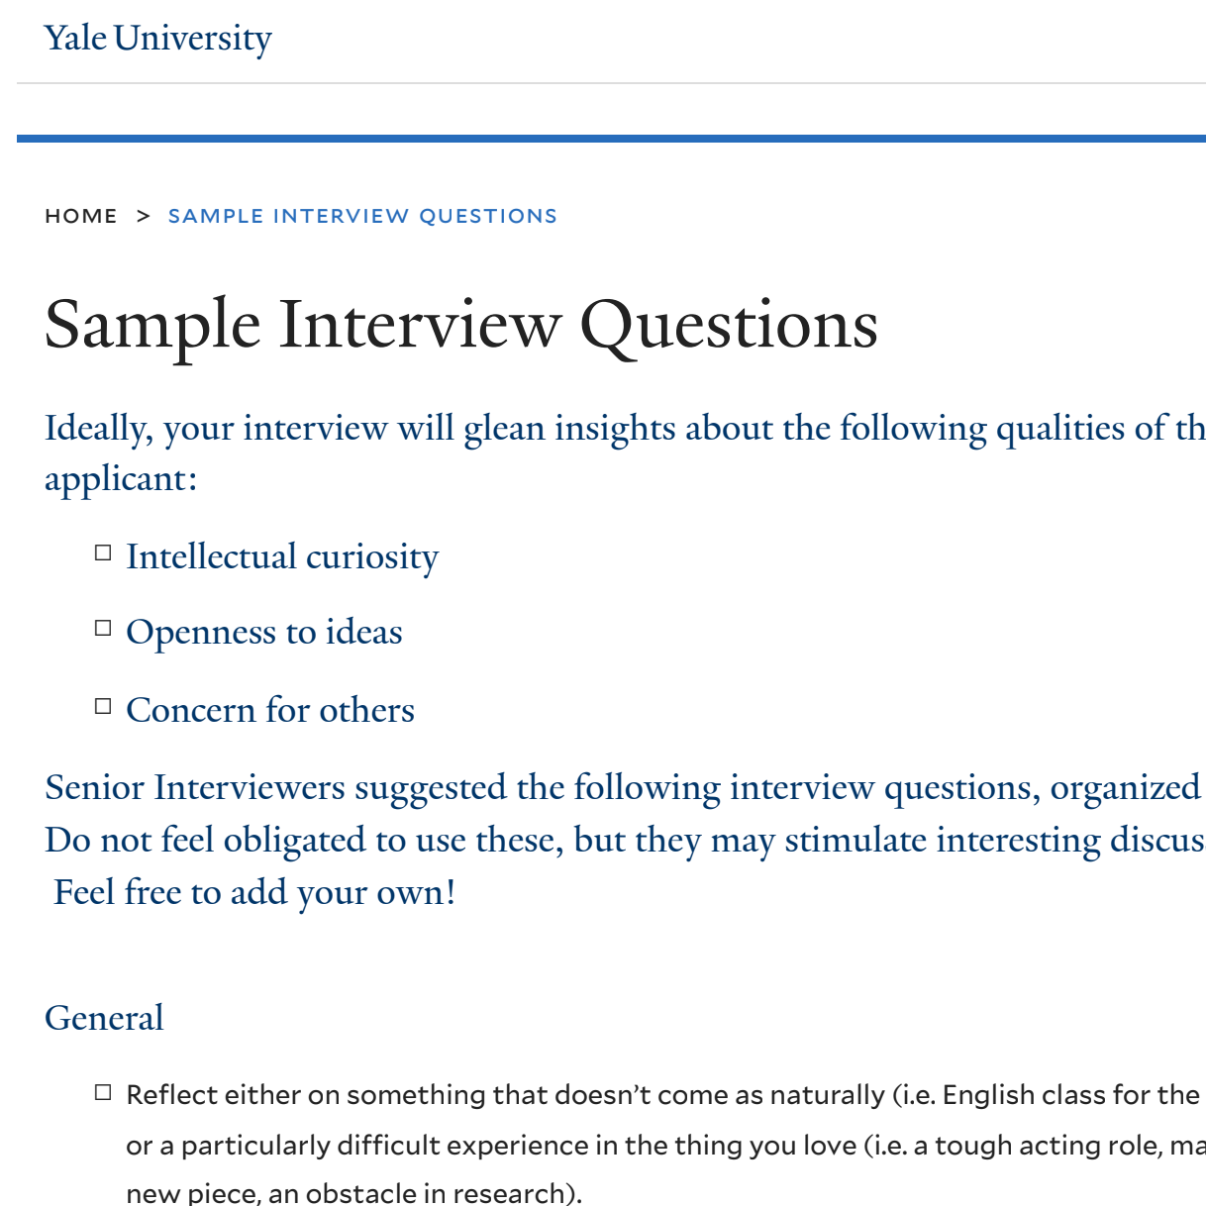Screen dimensions: 1206x1206
Task: Open the SAMPLE INTERVIEW QUESTIONS breadcrumb link
Action: point(362,216)
